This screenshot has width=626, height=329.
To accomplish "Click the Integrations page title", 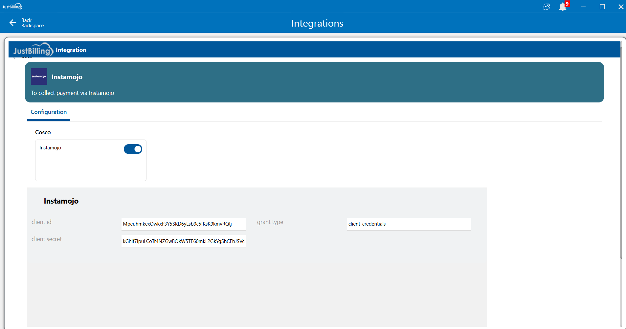I will (317, 23).
